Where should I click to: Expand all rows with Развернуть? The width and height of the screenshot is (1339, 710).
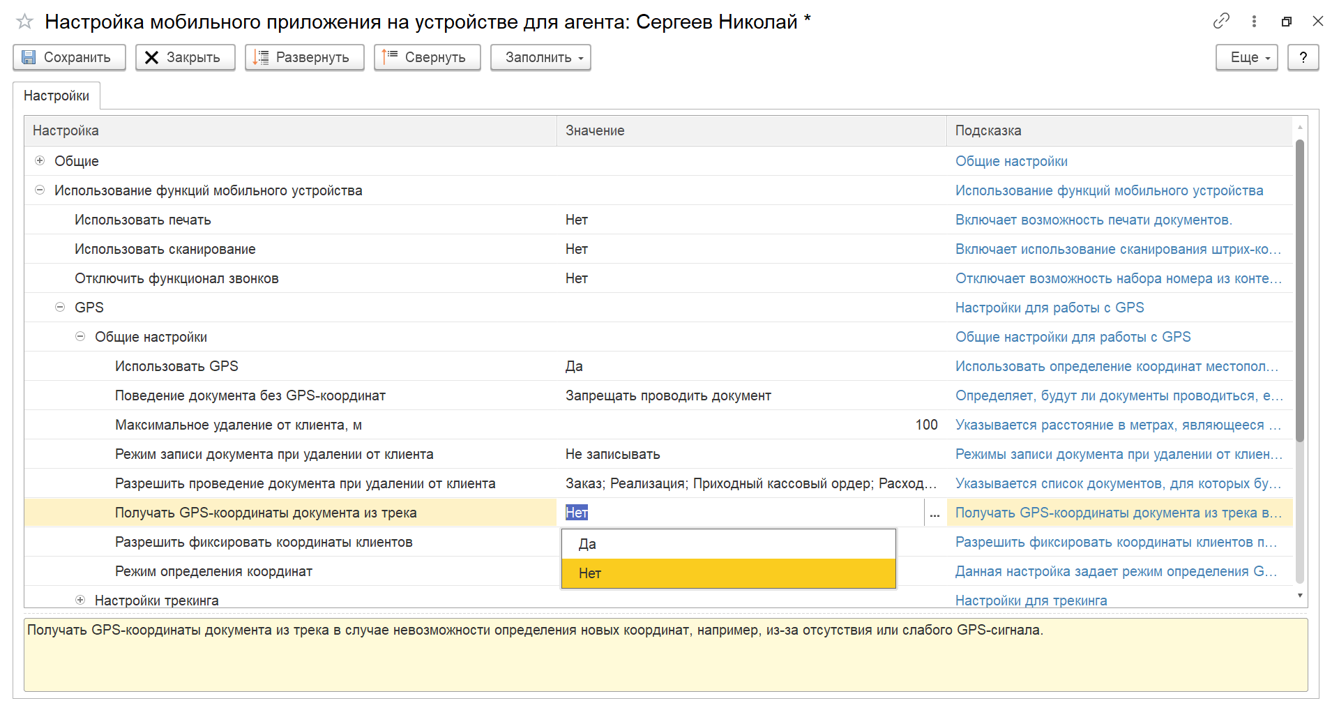pyautogui.click(x=304, y=57)
